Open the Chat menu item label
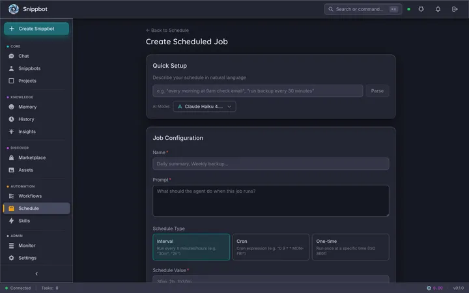This screenshot has height=293, width=469. [x=23, y=56]
